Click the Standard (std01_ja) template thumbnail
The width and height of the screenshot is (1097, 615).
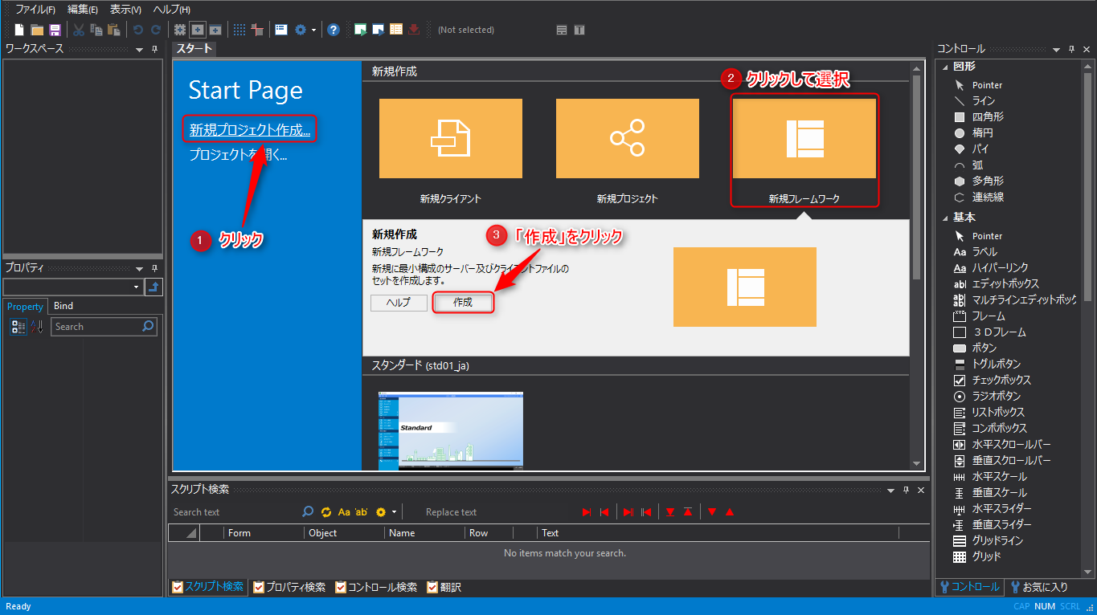450,430
